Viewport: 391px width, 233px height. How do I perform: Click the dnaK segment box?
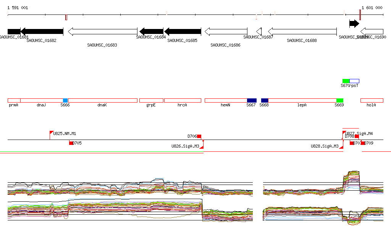[x=102, y=101]
